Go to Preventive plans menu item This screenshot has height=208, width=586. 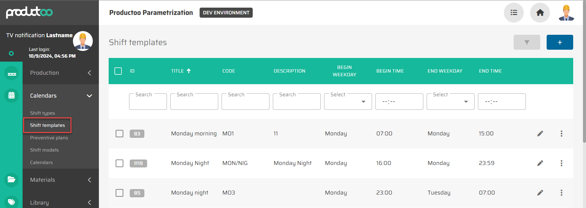pos(49,138)
